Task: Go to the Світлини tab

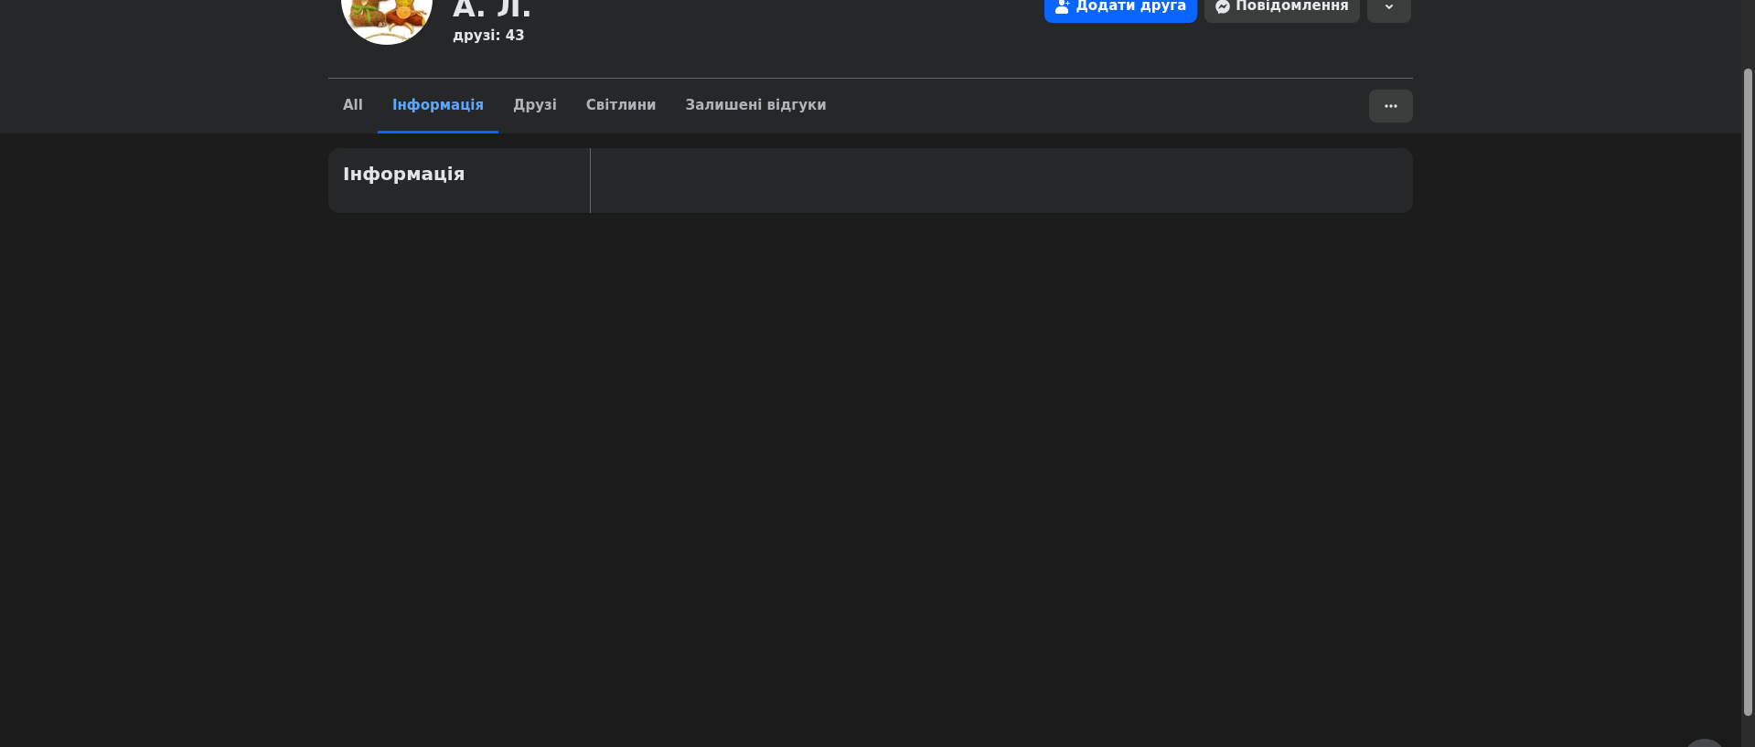Action: point(621,105)
